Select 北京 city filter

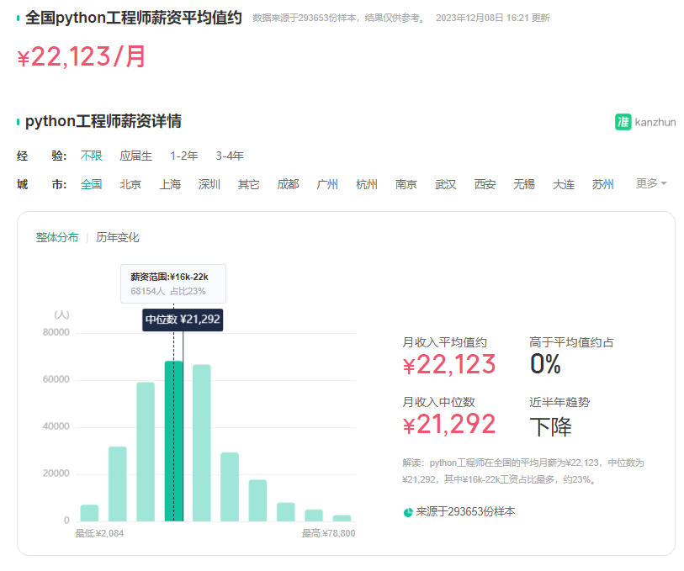[130, 183]
